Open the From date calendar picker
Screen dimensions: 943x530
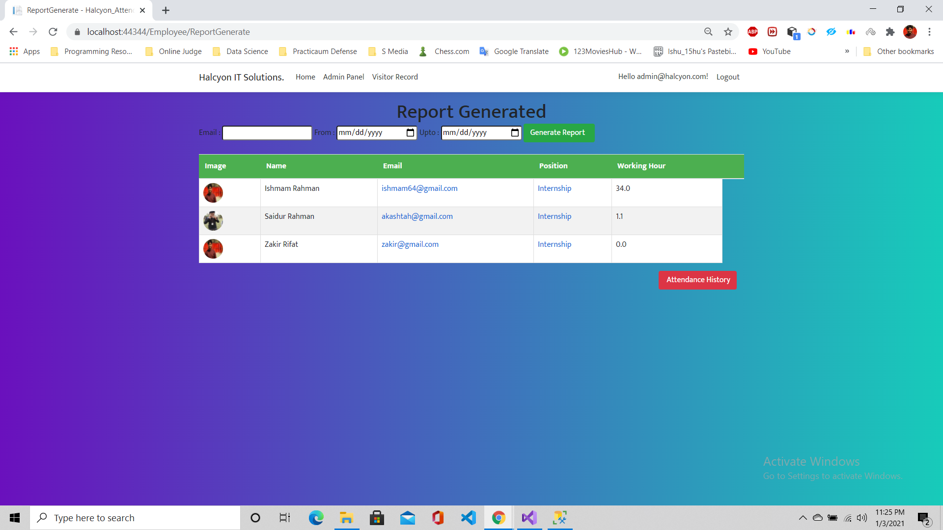tap(410, 133)
